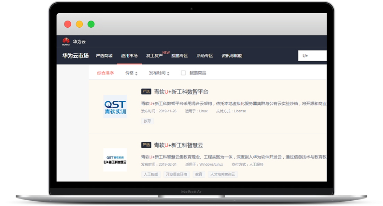This screenshot has height=206, width=383.
Task: Click the yellow minimize window button
Action: [79, 24]
